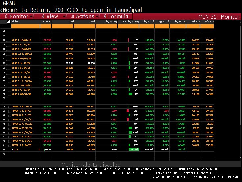Click chart icon on PDVSA 5 ¼ 04/17 row
Image resolution: width=242 pixels, height=182 pixels.
(x=8, y=111)
